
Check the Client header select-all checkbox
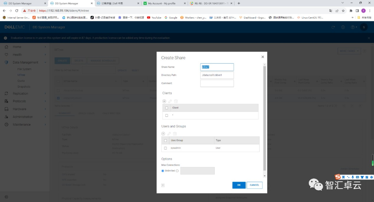point(167,108)
